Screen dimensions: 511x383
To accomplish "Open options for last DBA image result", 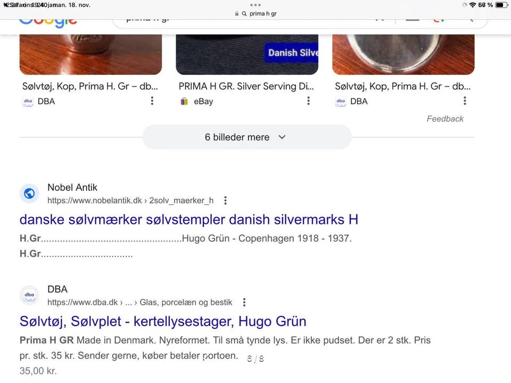I will pyautogui.click(x=465, y=101).
